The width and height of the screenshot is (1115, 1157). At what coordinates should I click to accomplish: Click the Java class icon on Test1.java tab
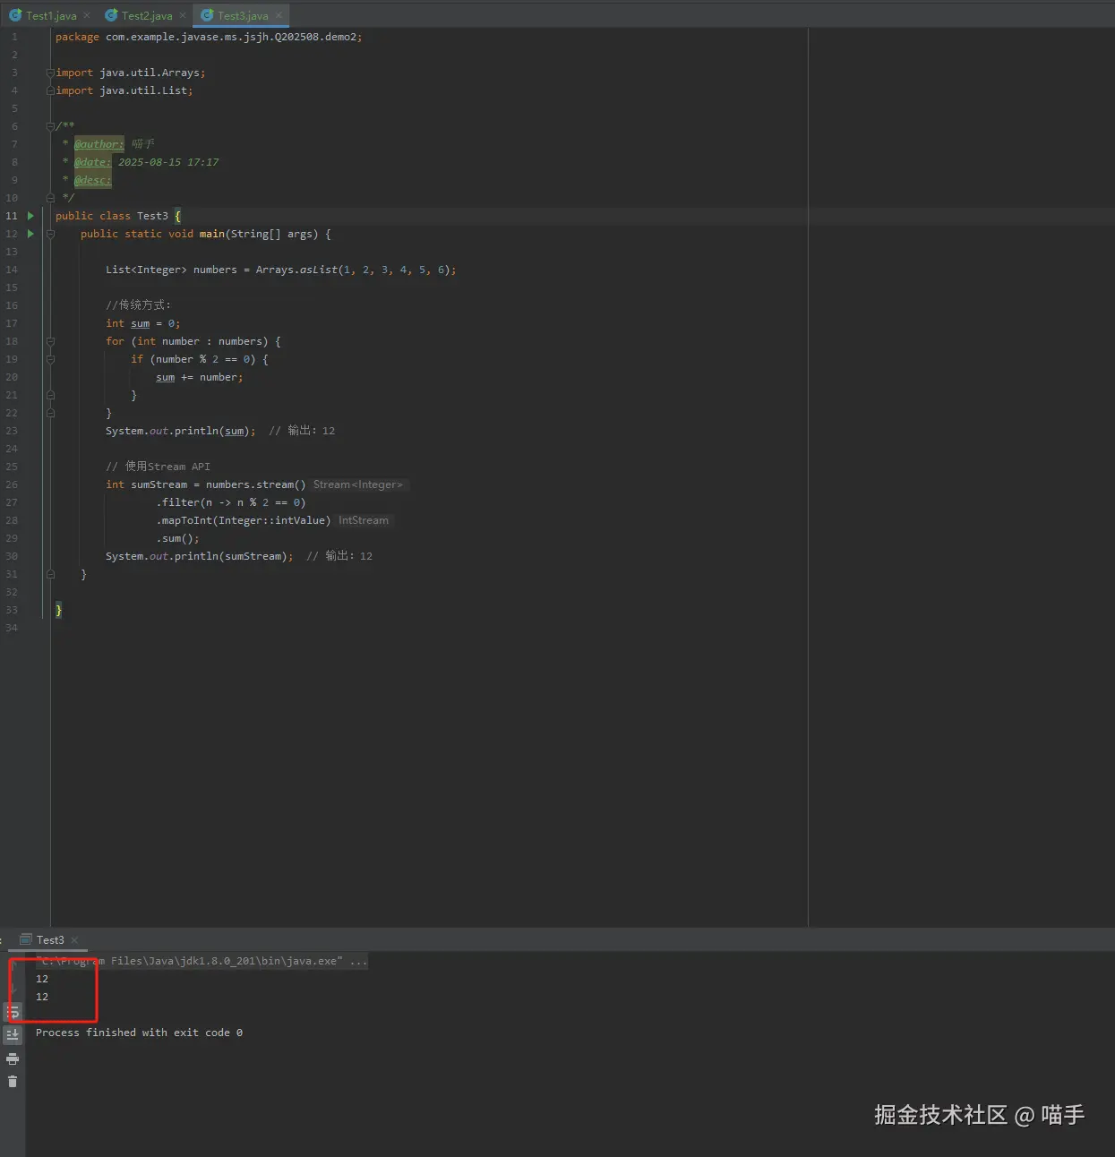(15, 15)
